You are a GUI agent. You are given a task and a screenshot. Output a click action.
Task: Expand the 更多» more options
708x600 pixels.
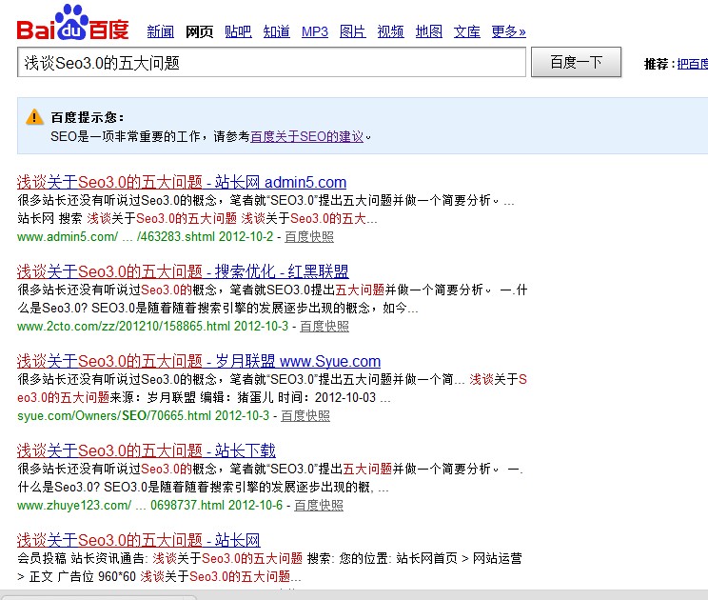tap(508, 31)
